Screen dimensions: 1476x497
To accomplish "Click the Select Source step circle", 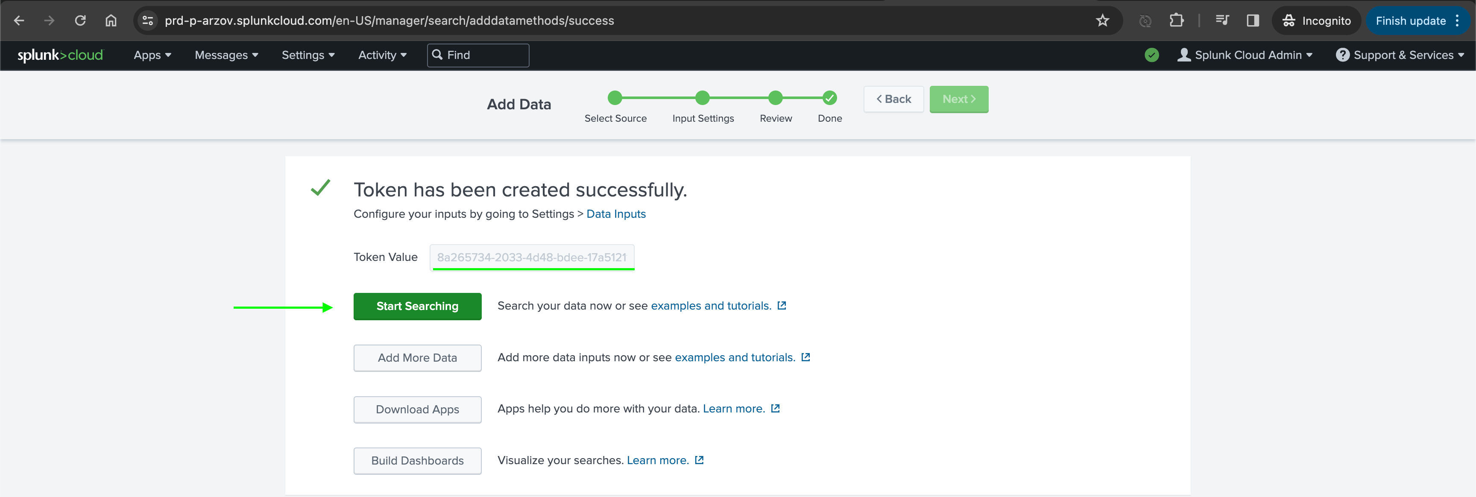I will click(615, 98).
